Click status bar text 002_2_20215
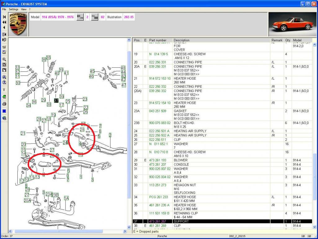Screen dimensions: 318x239 coord(237,236)
